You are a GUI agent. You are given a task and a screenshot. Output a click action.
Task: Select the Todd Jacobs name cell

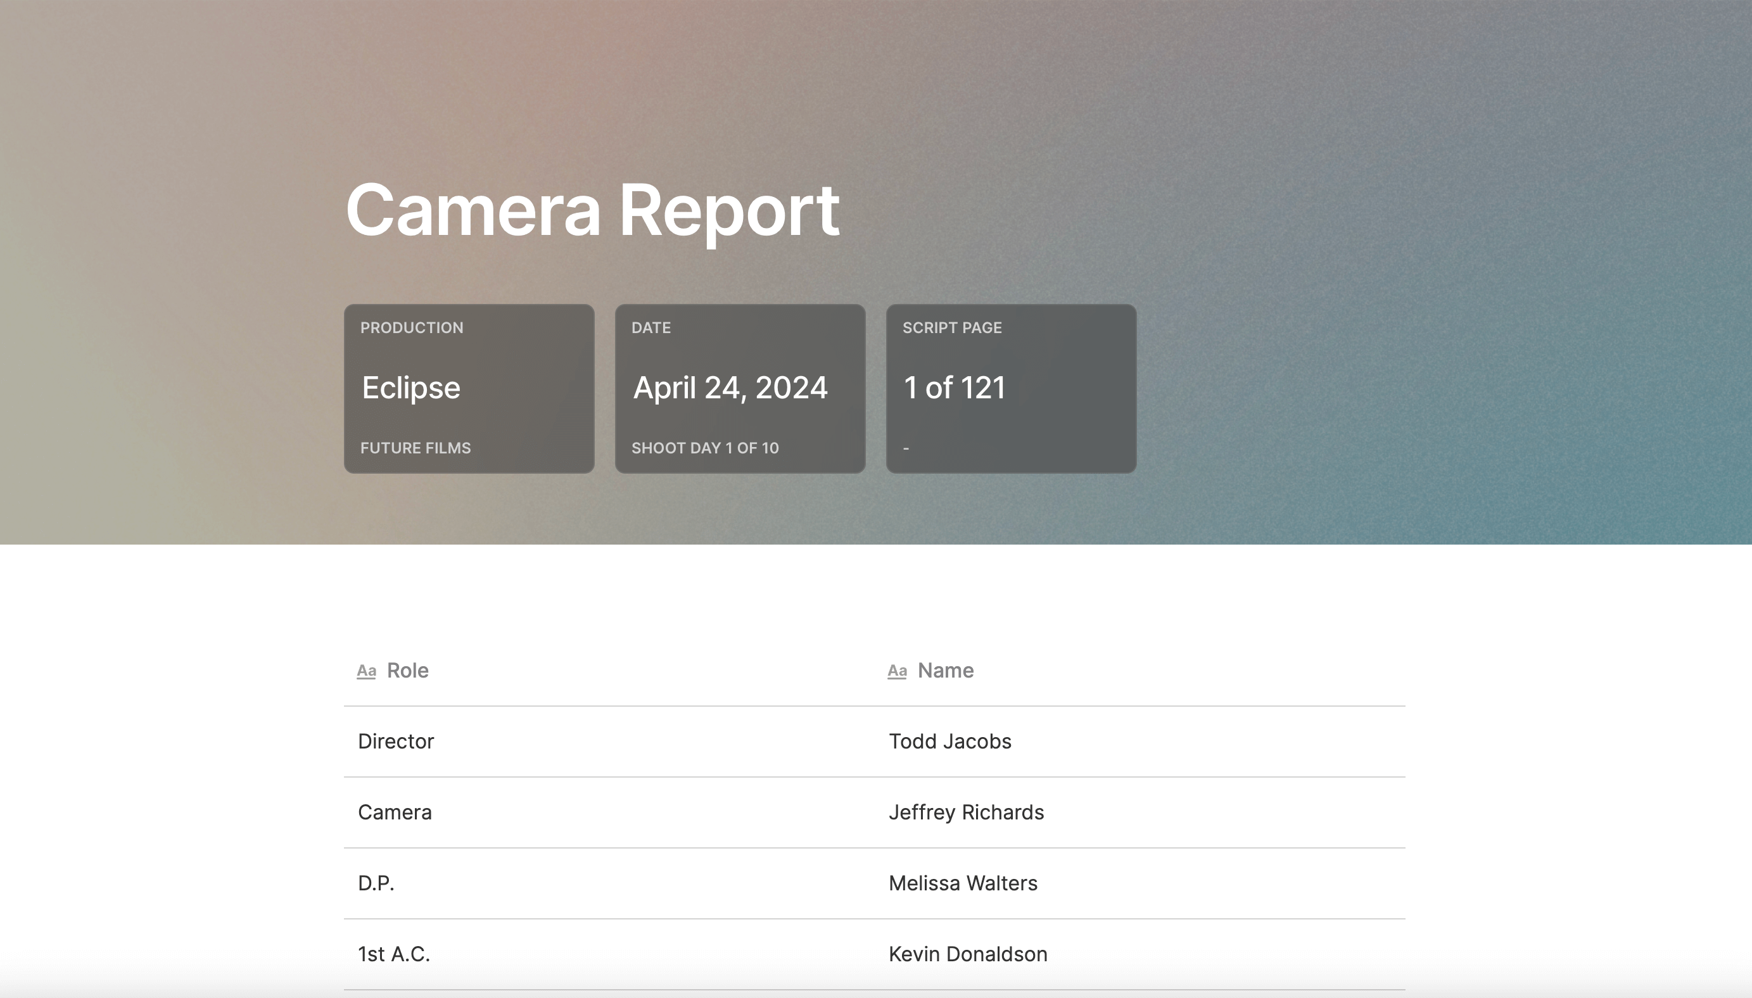tap(1140, 742)
